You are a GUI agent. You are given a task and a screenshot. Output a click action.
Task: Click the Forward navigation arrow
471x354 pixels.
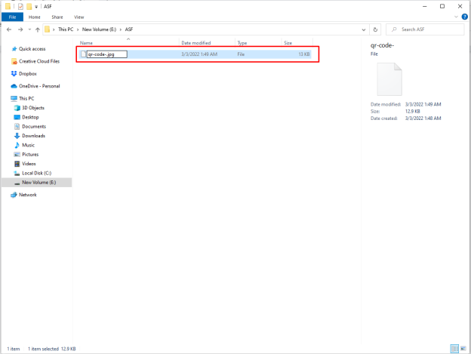pyautogui.click(x=20, y=29)
